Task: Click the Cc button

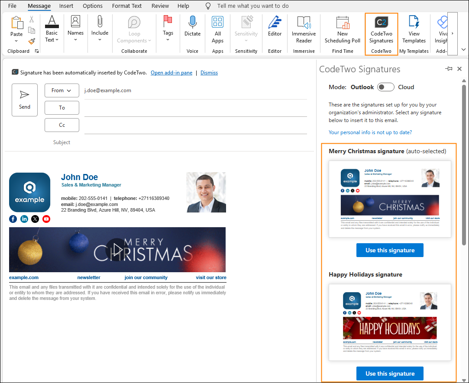Action: (61, 125)
